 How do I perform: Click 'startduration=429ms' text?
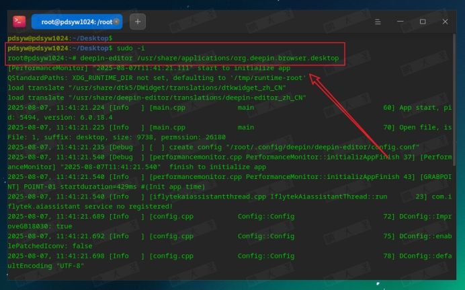pyautogui.click(x=99, y=186)
